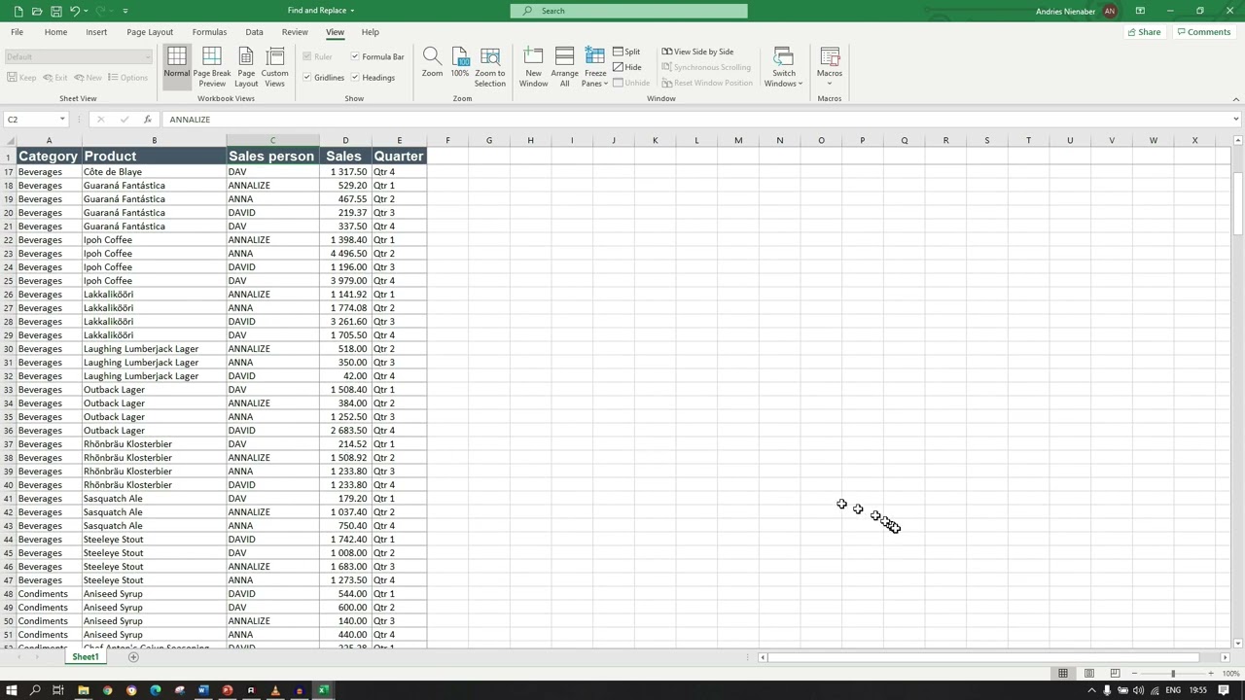Screen dimensions: 1245x700
Task: Click the Share button
Action: pos(1144,32)
